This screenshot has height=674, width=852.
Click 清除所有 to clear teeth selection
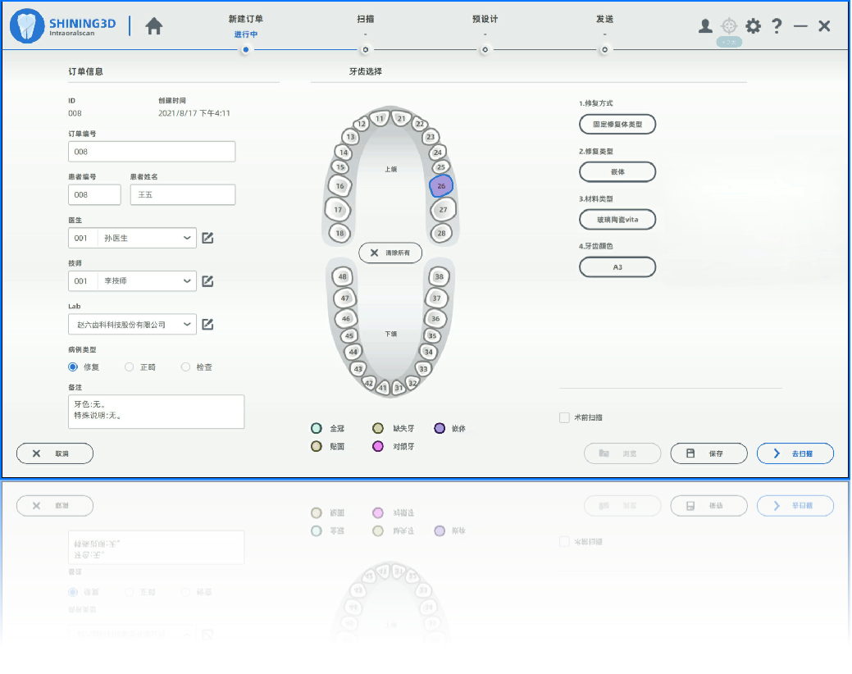tap(390, 253)
